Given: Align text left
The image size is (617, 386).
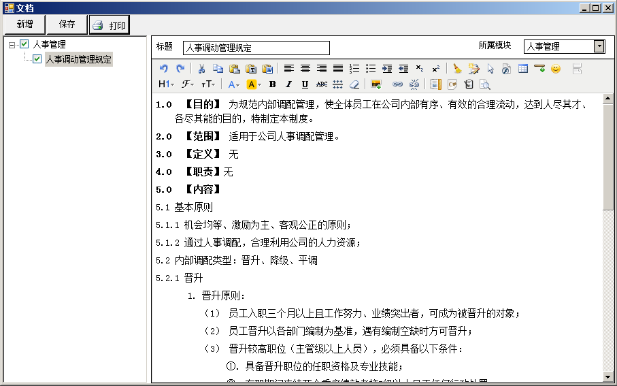Looking at the screenshot, I should click(289, 69).
